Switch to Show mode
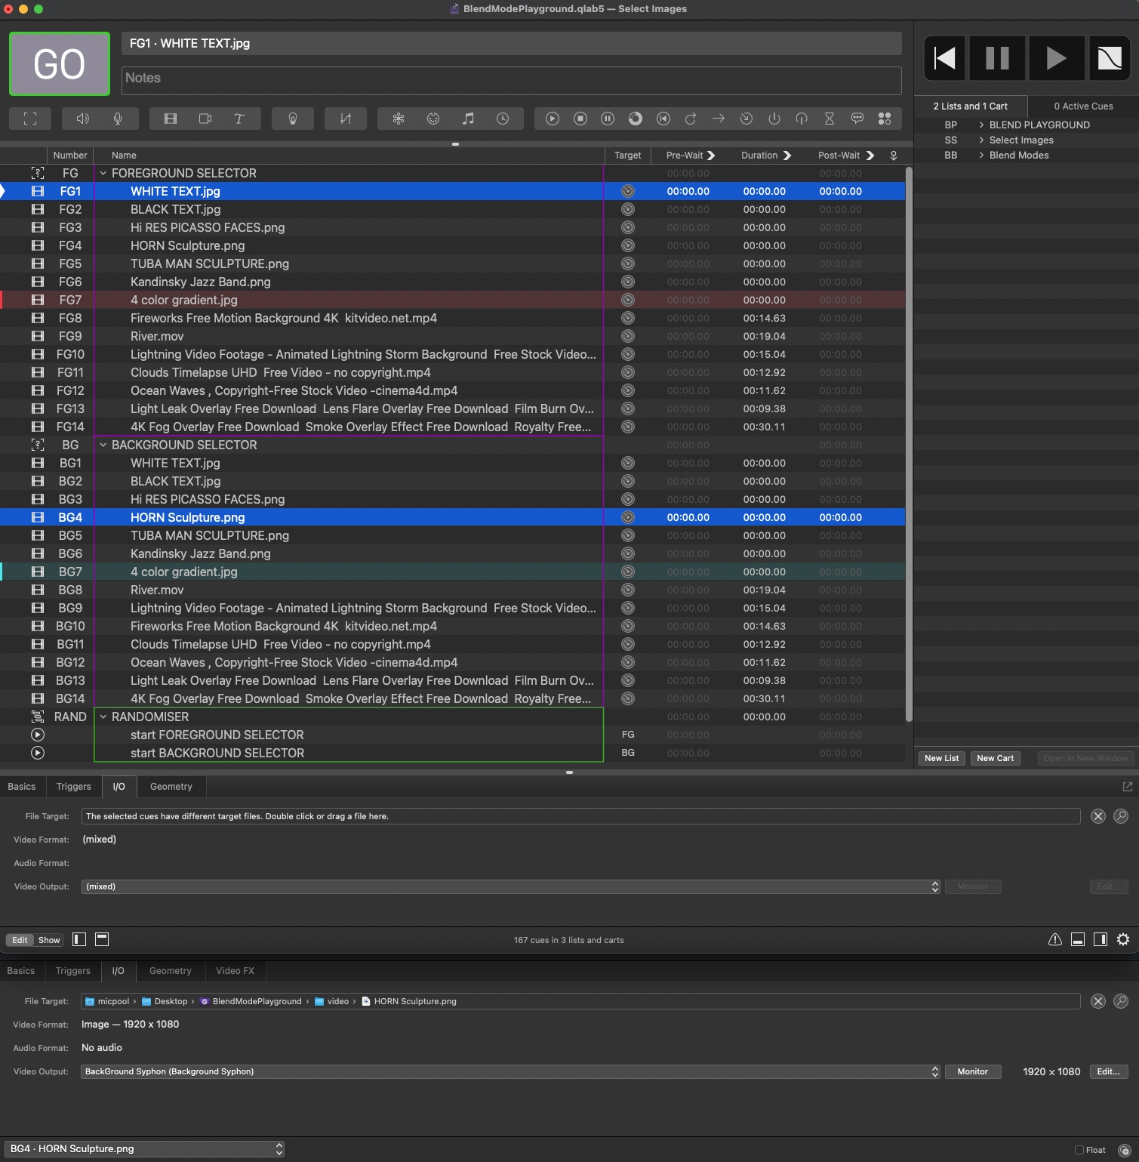The image size is (1139, 1162). pyautogui.click(x=49, y=940)
